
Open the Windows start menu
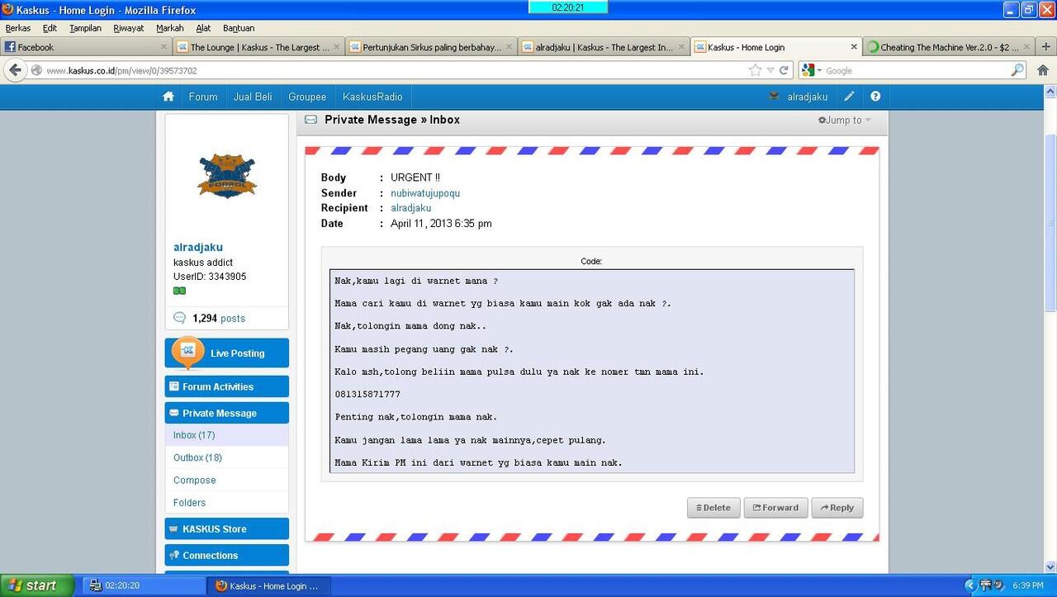click(37, 585)
